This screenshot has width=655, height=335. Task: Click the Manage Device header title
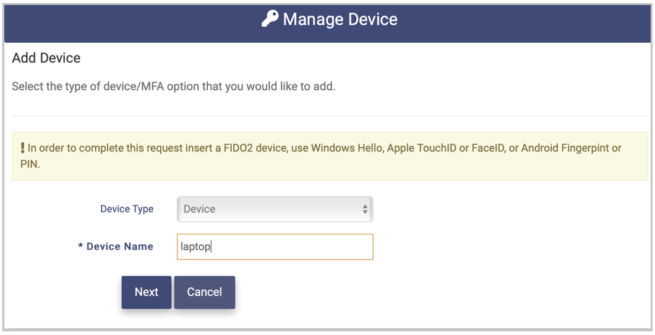click(x=340, y=19)
